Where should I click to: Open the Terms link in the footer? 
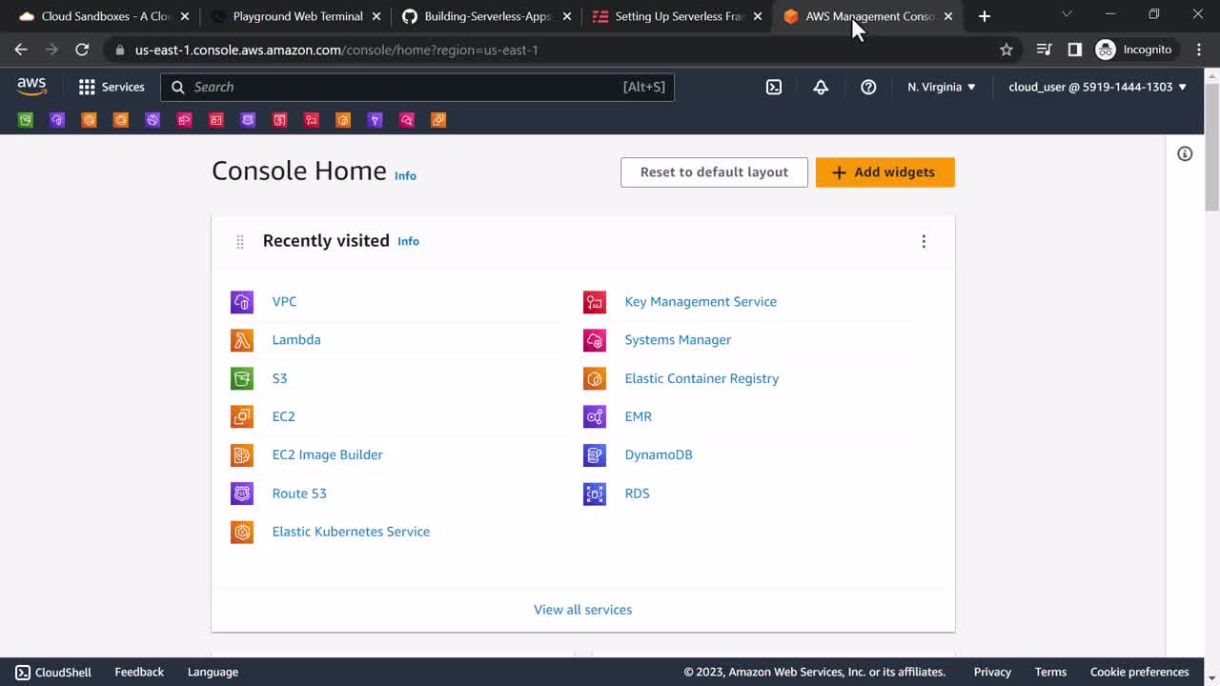click(x=1050, y=672)
